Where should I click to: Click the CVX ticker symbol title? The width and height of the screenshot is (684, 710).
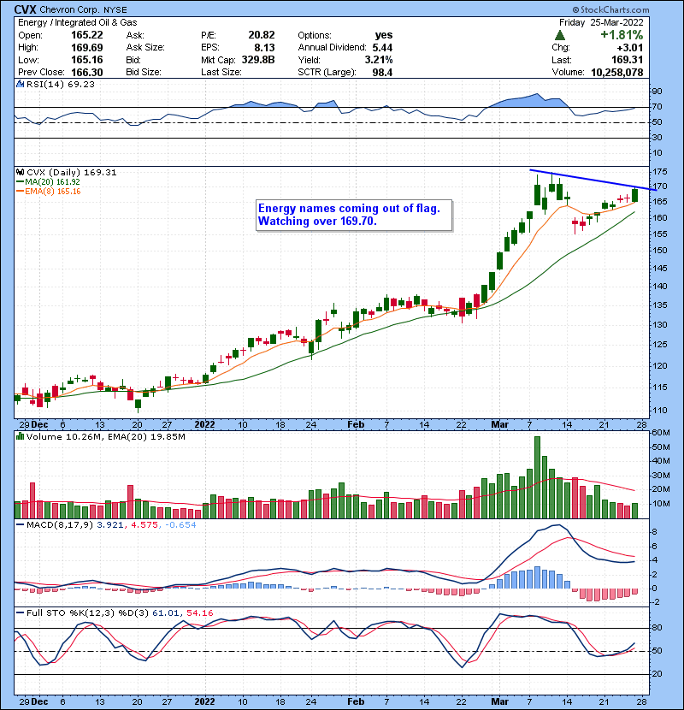(26, 9)
